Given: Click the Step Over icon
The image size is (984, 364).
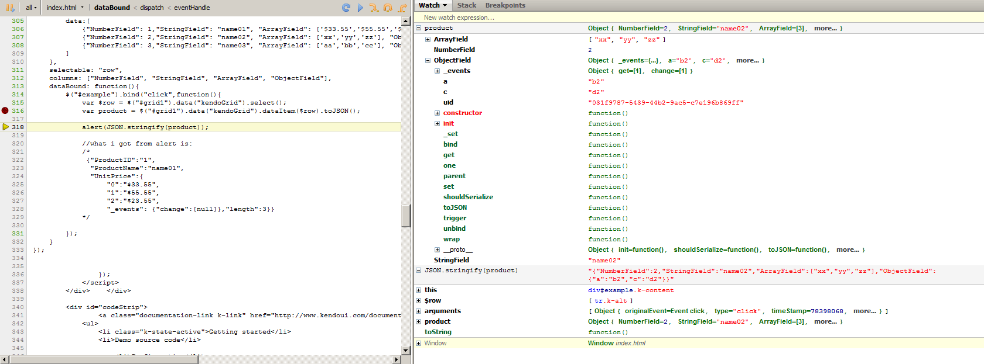Looking at the screenshot, I should pyautogui.click(x=388, y=8).
